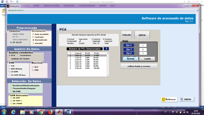The image size is (204, 115).
Task: Select Análisis De Cluster radio button
Action: [x=10, y=58]
